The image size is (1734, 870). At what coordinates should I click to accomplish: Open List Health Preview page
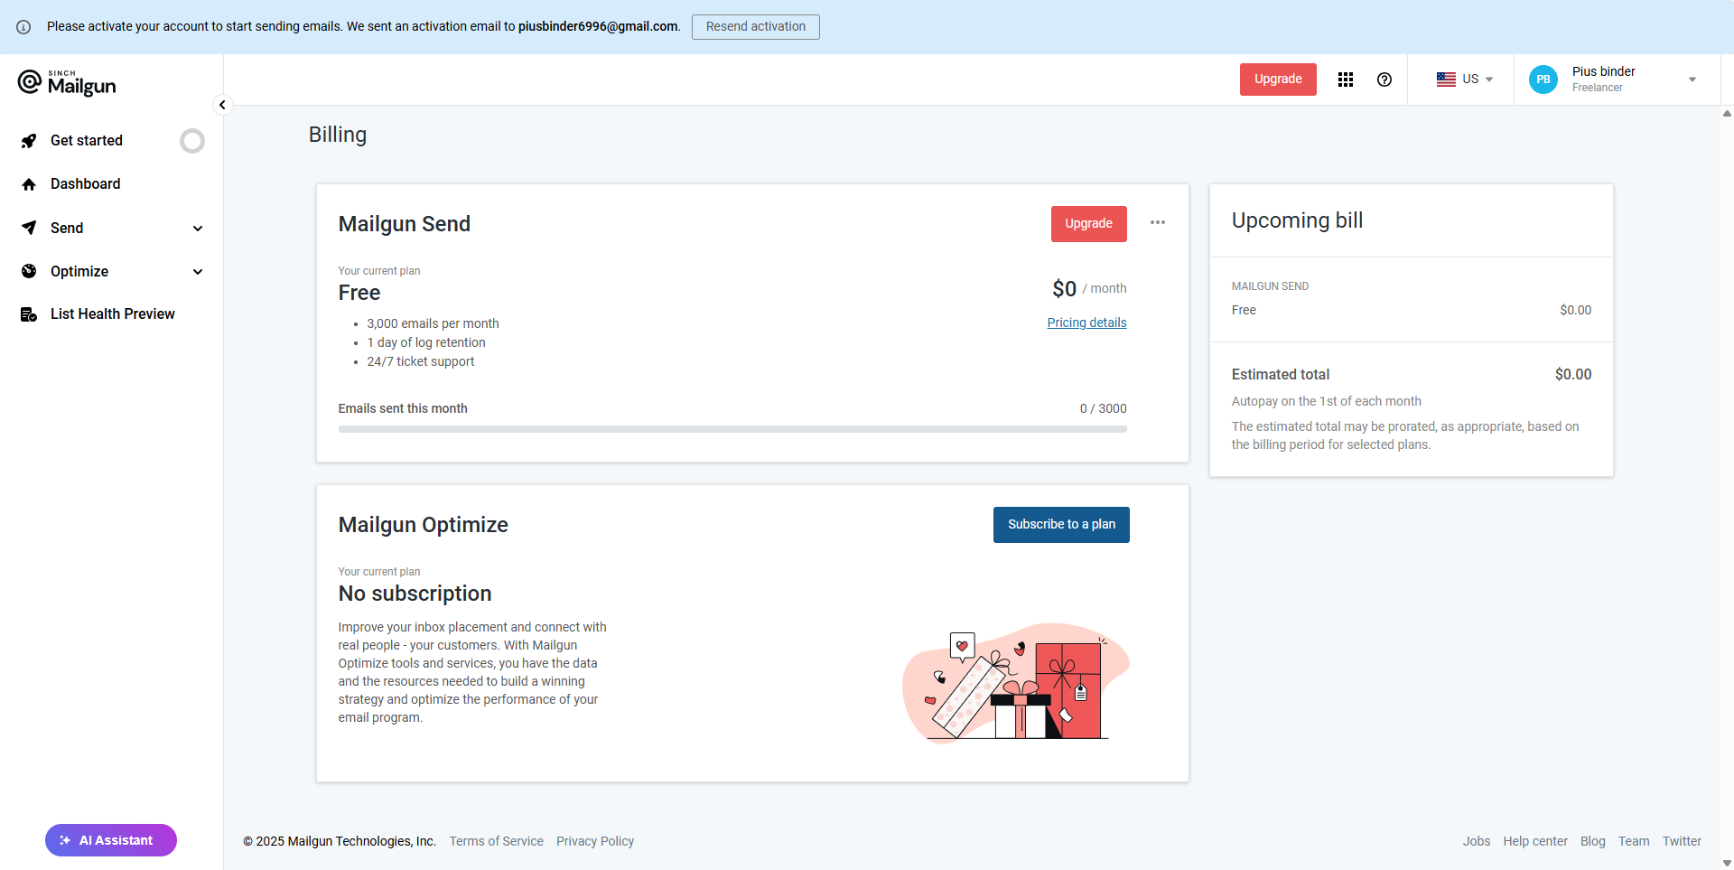click(x=113, y=313)
